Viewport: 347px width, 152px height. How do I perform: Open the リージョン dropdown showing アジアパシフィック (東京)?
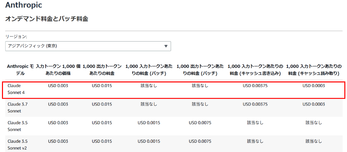88,46
